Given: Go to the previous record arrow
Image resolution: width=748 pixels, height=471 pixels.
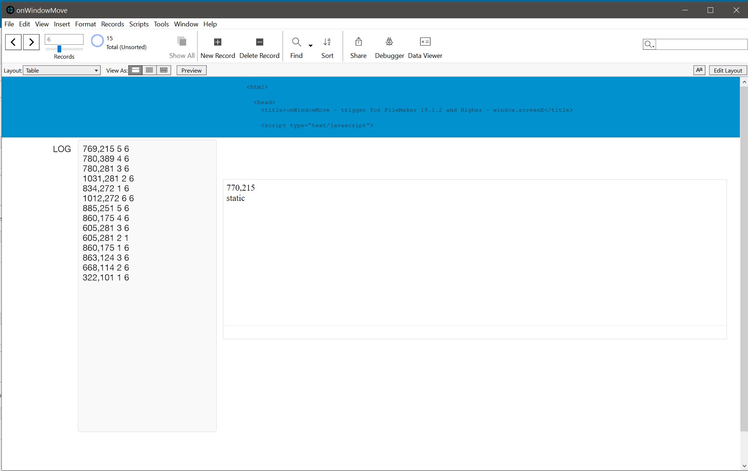Looking at the screenshot, I should pos(13,42).
